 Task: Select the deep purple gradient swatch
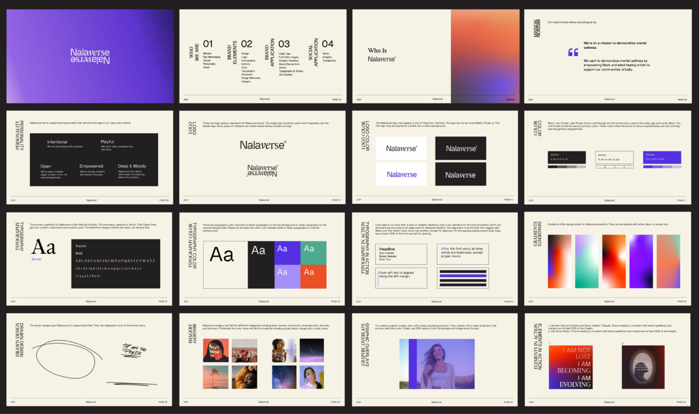pyautogui.click(x=641, y=261)
